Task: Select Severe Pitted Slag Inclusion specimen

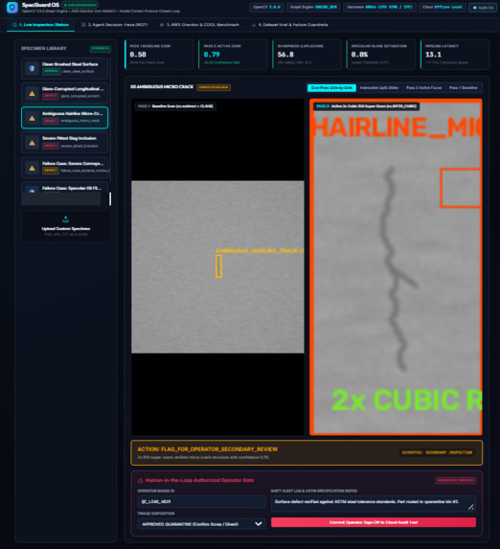Action: click(x=65, y=143)
